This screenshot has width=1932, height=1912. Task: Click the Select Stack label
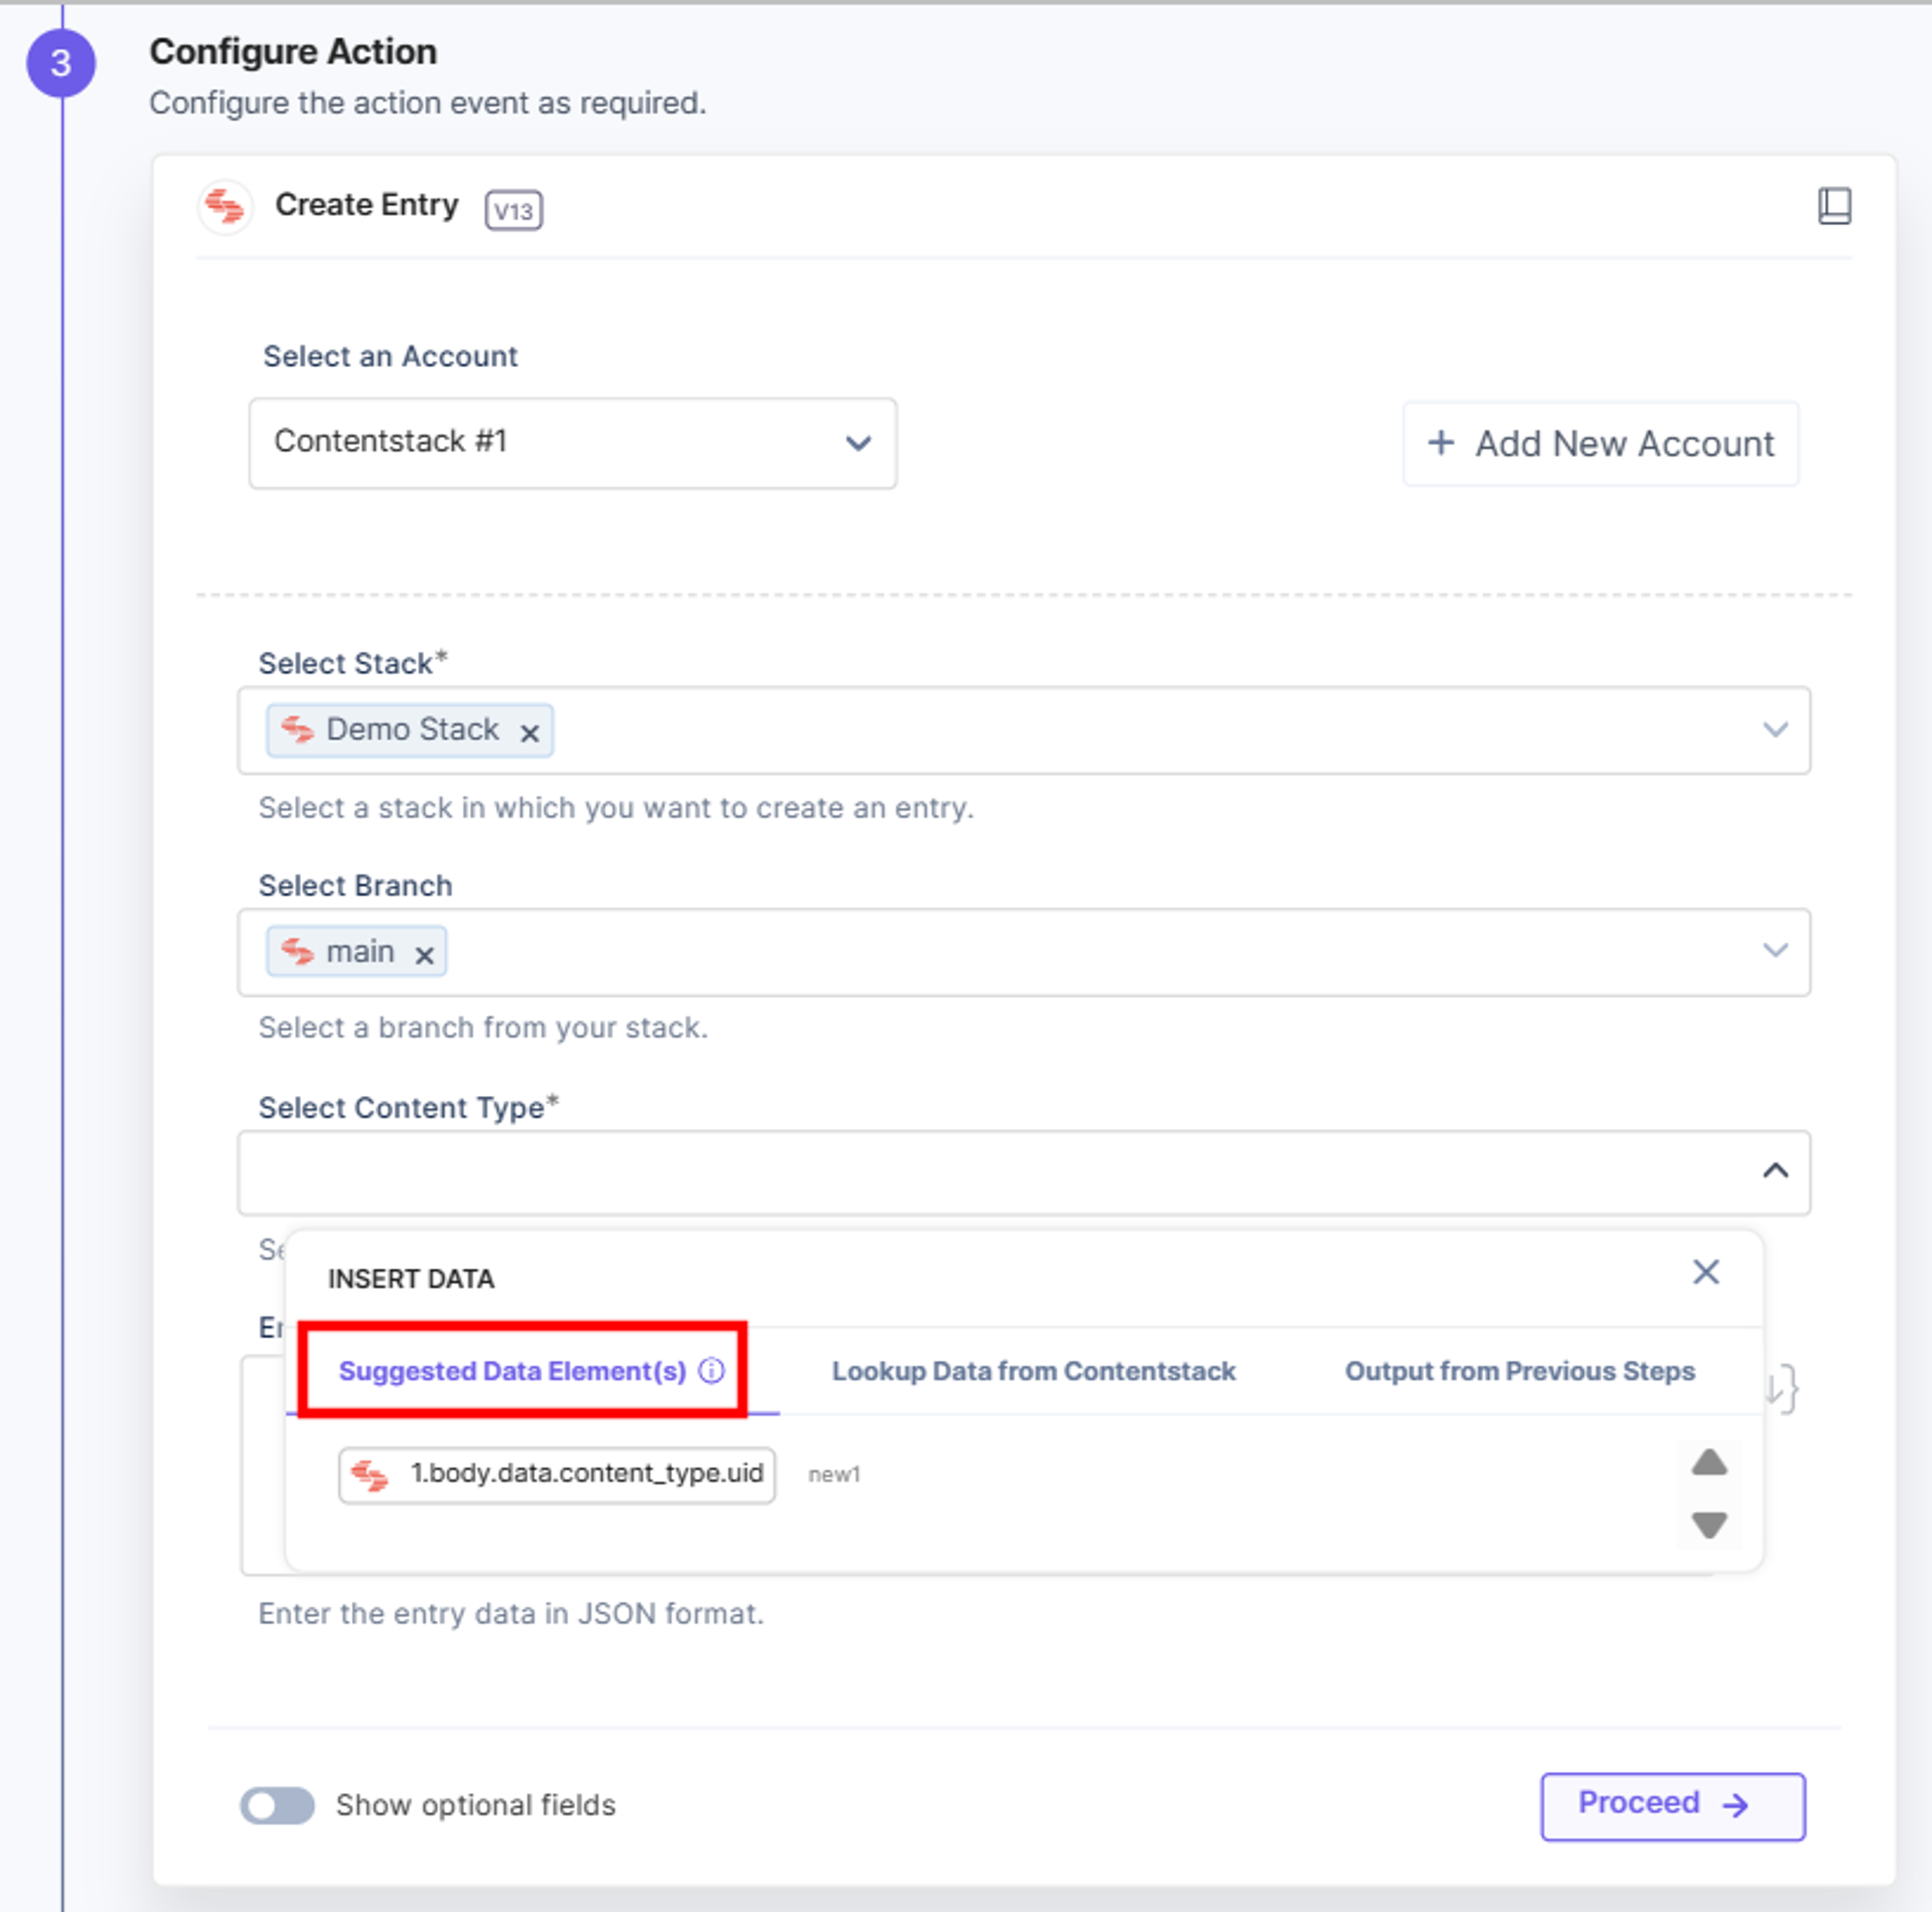pyautogui.click(x=352, y=664)
